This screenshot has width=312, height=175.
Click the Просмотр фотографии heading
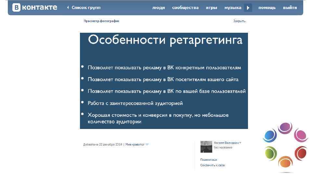click(x=101, y=21)
